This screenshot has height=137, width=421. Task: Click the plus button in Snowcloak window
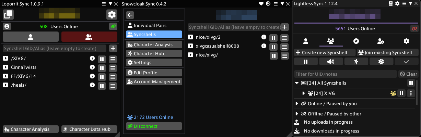tap(285, 27)
